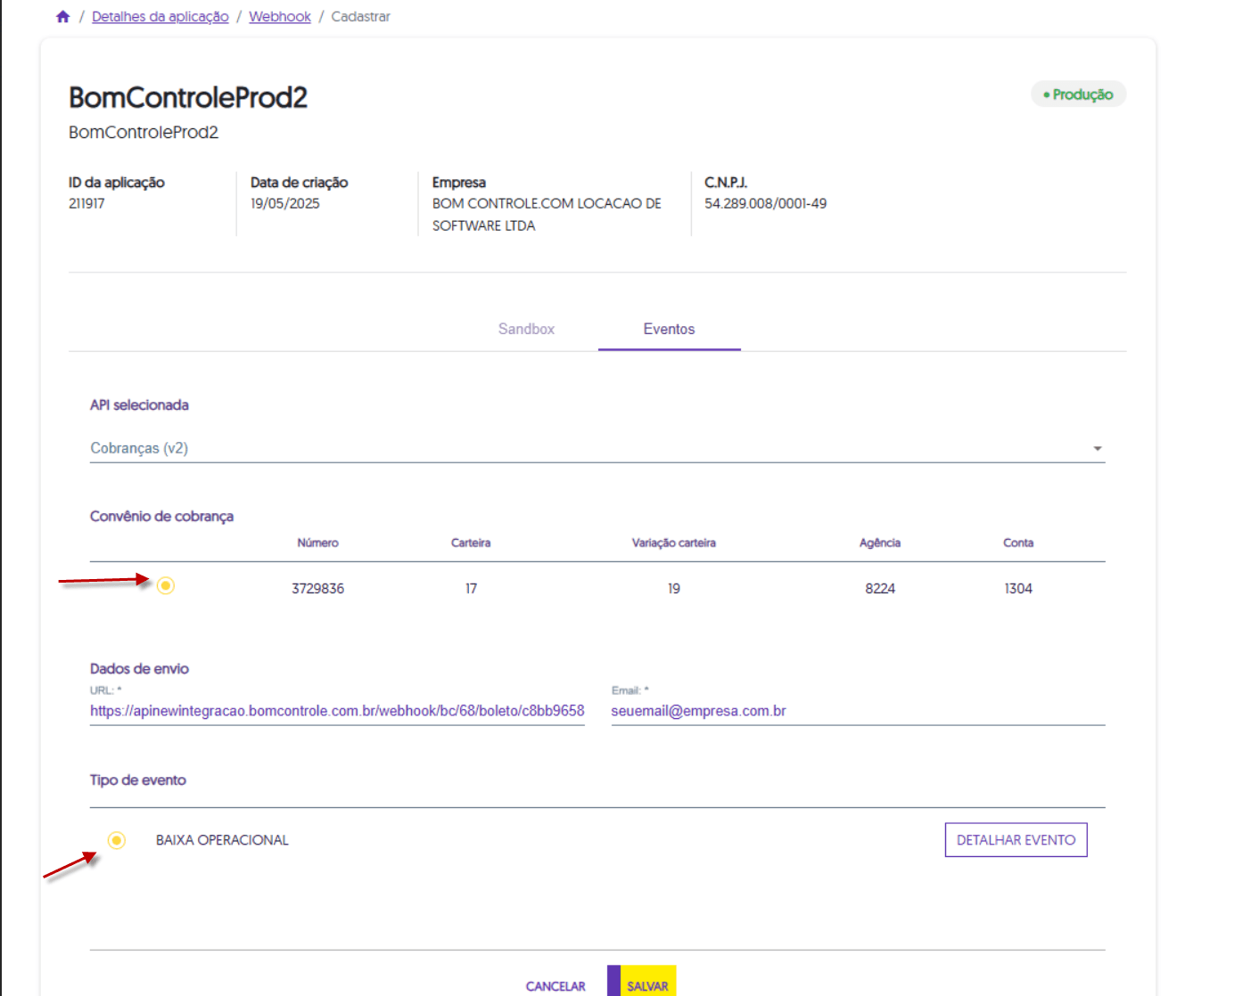Click the CANCELAR button
Viewport: 1259px width, 996px height.
[x=555, y=986]
